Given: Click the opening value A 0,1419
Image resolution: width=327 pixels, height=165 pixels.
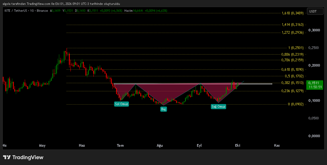Looking at the screenshot, I should point(56,11).
